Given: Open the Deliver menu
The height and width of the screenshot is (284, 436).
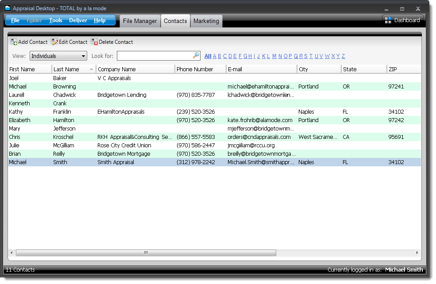Looking at the screenshot, I should coord(78,20).
